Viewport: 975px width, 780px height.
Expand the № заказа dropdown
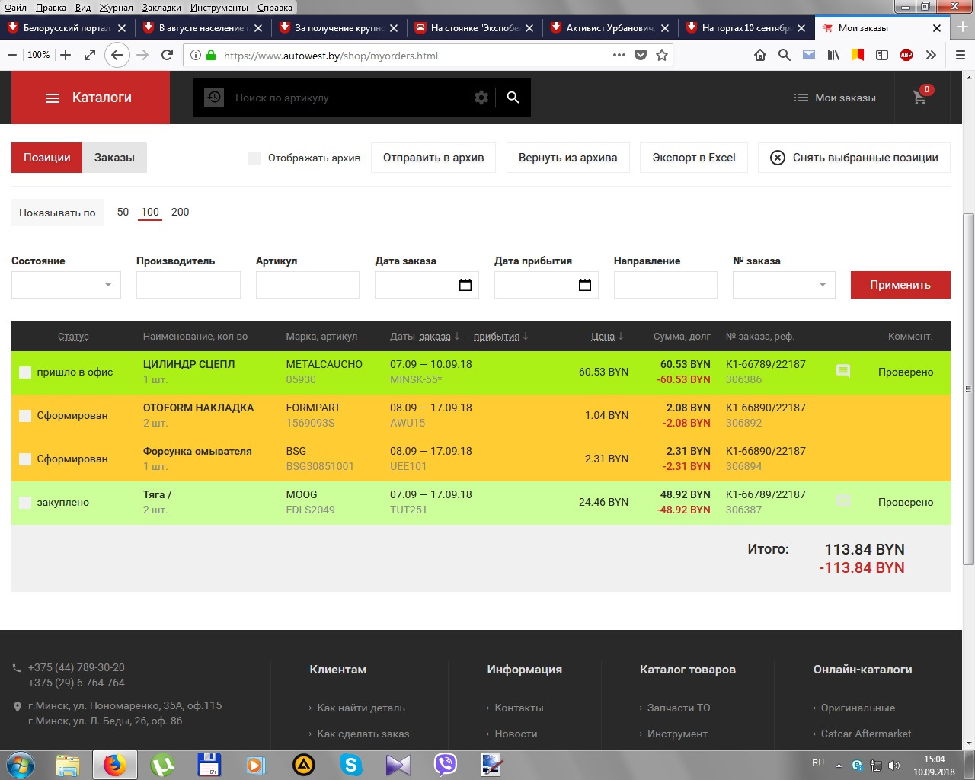(x=784, y=285)
